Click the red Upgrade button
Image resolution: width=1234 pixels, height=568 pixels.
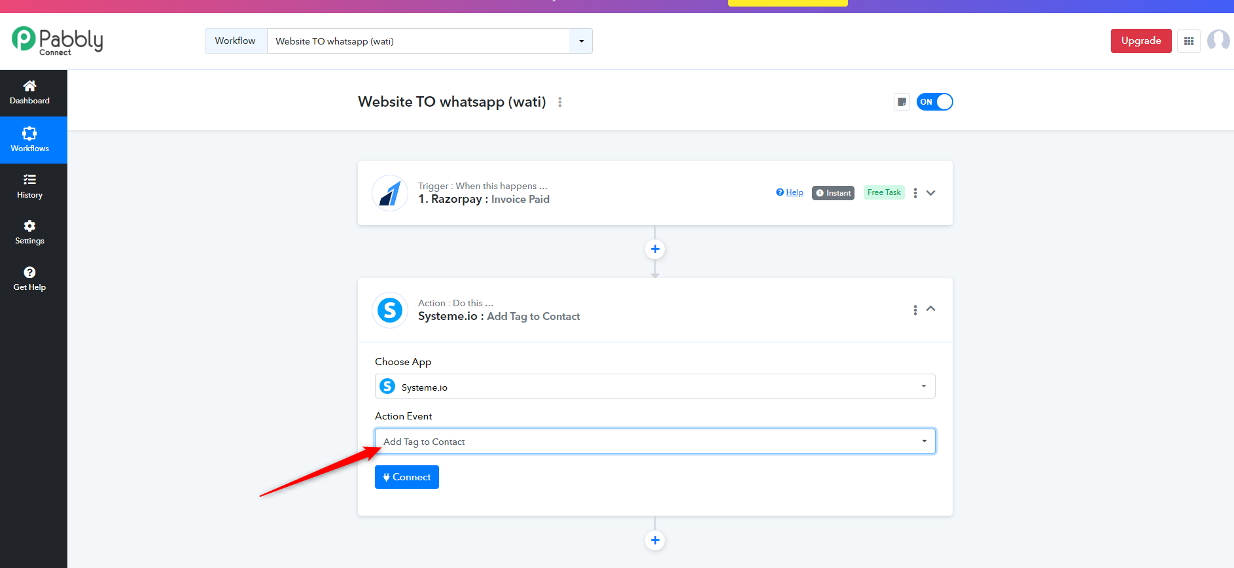1141,41
